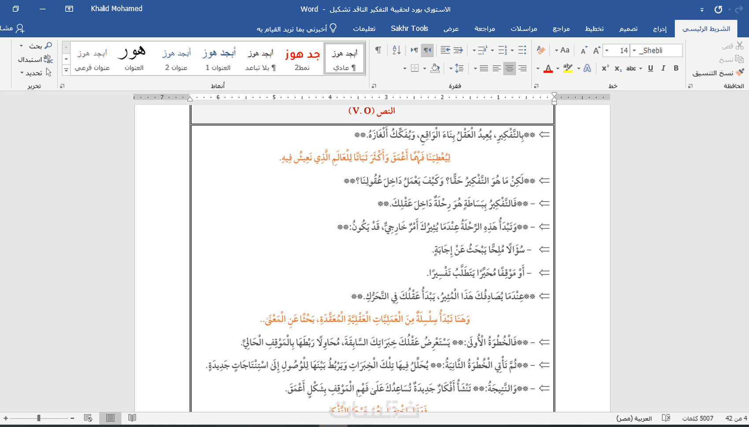Open the أنماط styles pane launcher

click(x=62, y=86)
